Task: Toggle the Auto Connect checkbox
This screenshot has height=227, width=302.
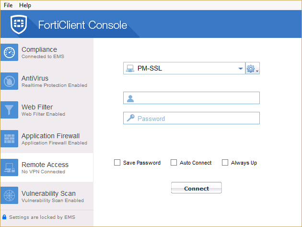Action: [x=174, y=163]
